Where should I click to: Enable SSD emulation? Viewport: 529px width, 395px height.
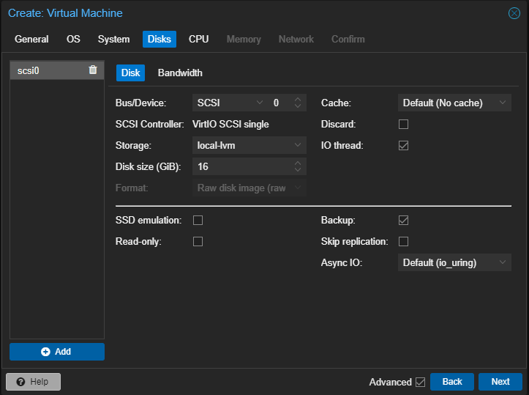pos(198,220)
